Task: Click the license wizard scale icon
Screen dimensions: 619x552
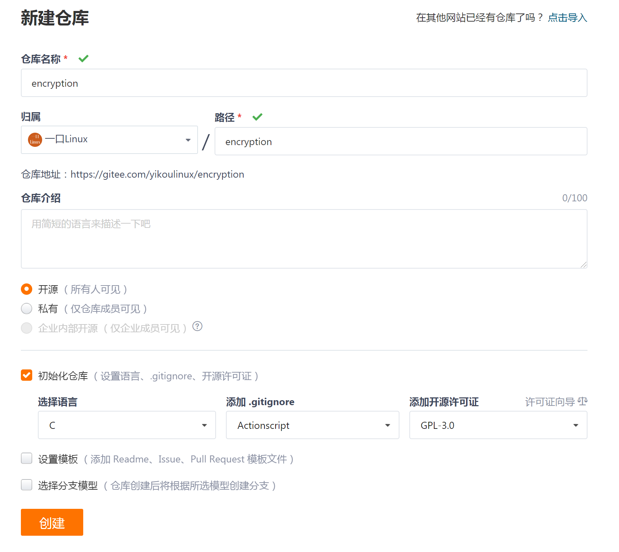Action: click(583, 402)
